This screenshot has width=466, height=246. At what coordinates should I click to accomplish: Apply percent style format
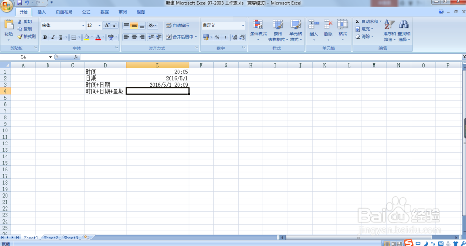(x=218, y=37)
